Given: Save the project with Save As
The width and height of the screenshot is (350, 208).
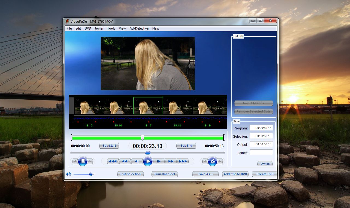Looking at the screenshot, I should coord(205,174).
